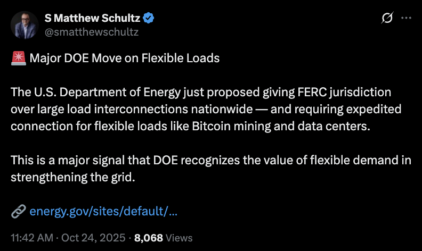Click the chain link emoji icon
This screenshot has height=251, width=422.
tap(18, 211)
